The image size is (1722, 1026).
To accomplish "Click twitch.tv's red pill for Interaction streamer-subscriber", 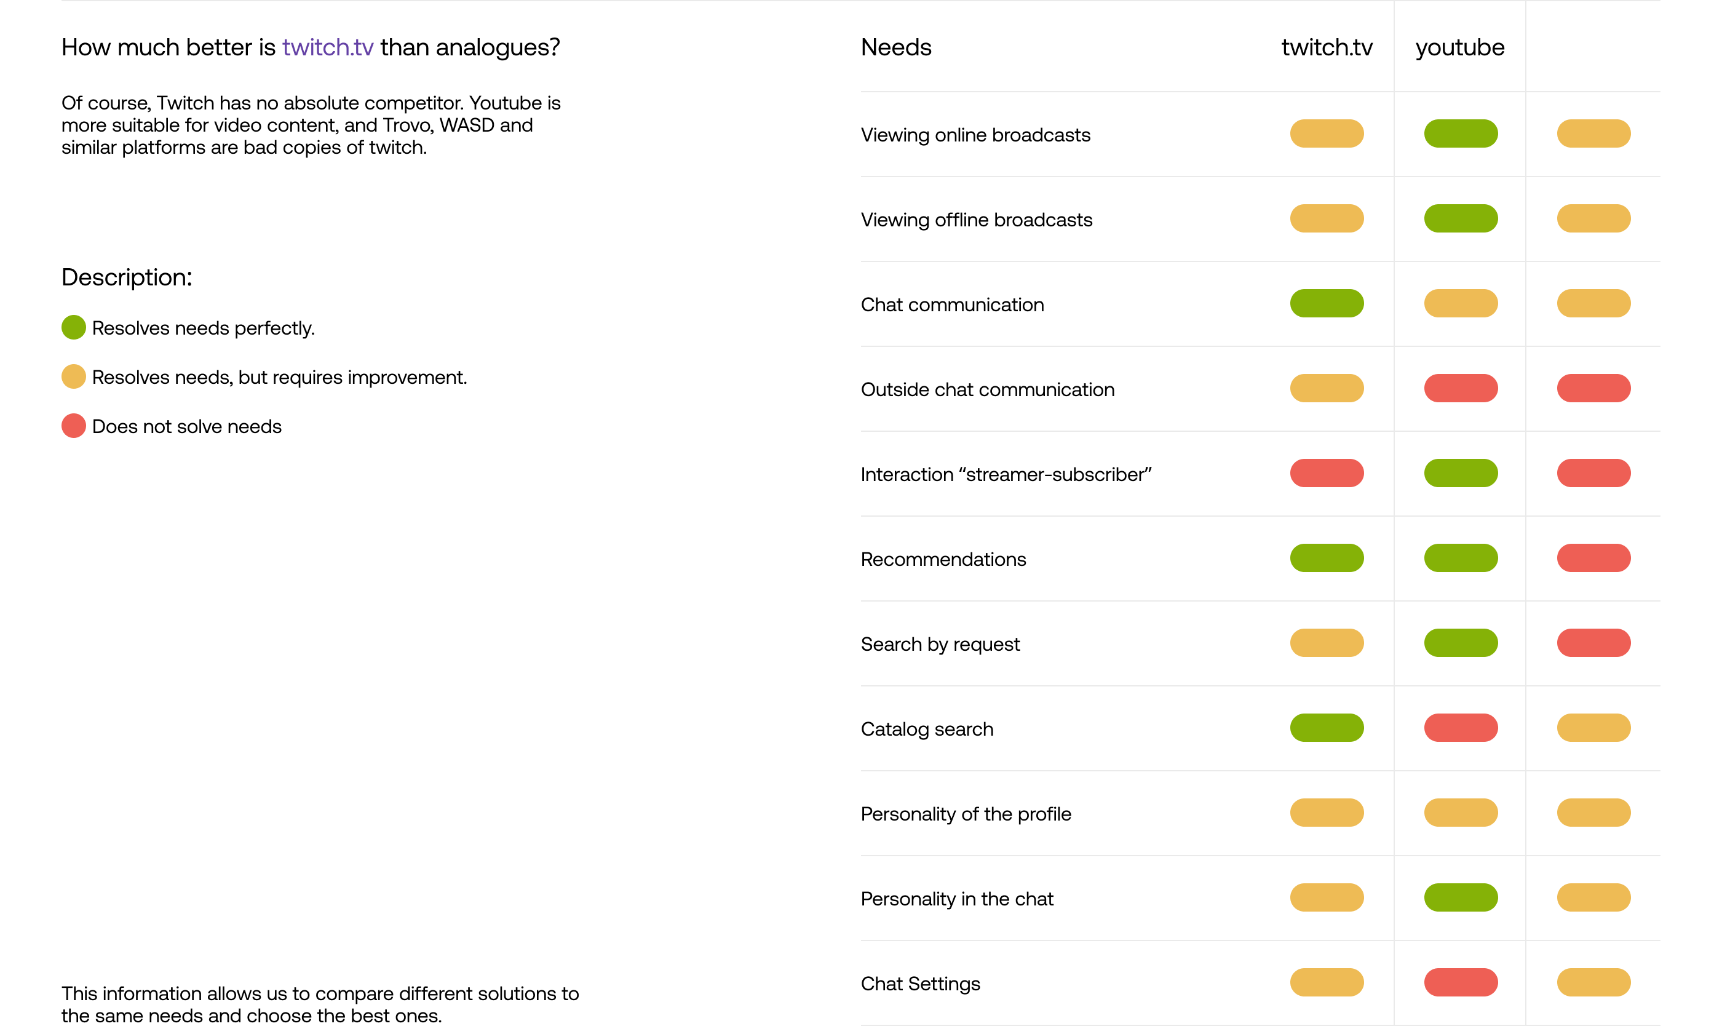I will click(x=1326, y=474).
